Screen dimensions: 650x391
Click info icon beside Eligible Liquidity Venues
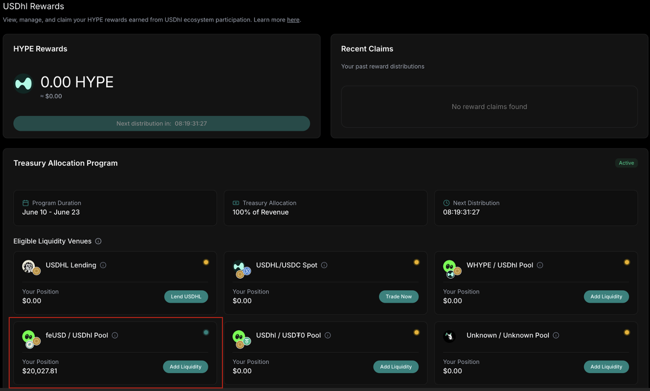98,241
